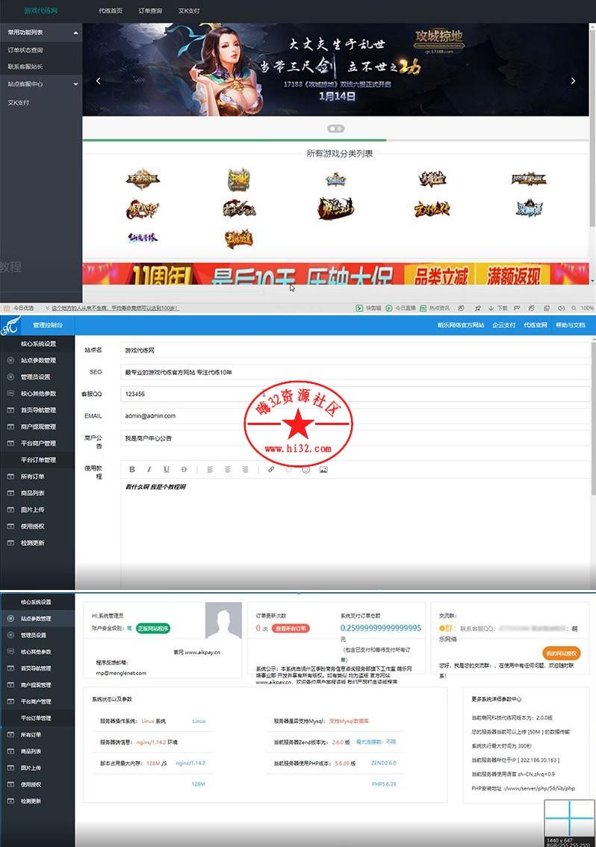The height and width of the screenshot is (847, 596).
Task: Click the insert image icon in editor
Action: point(323,470)
